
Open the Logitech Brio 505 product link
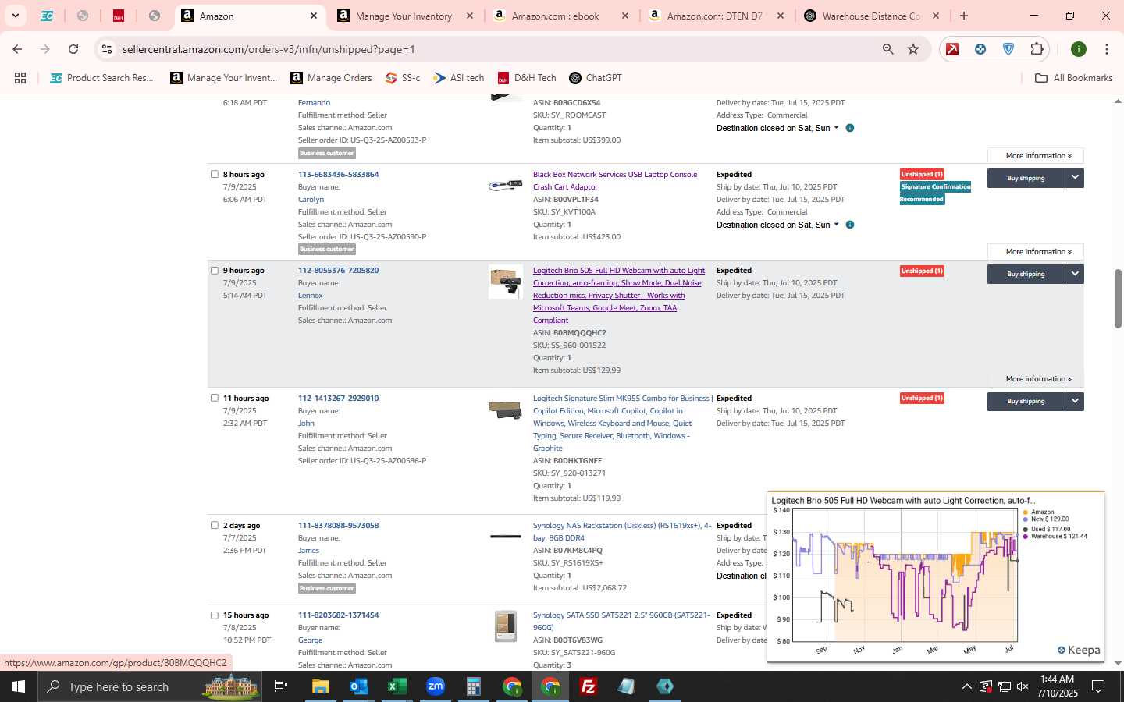coord(619,295)
